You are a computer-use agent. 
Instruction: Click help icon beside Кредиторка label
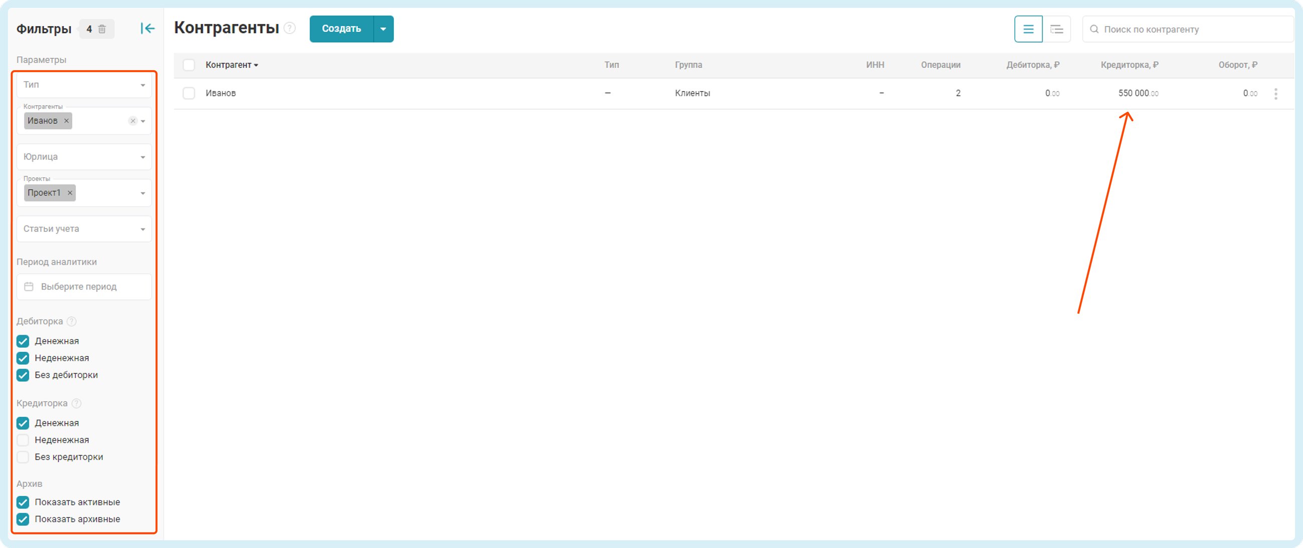76,403
